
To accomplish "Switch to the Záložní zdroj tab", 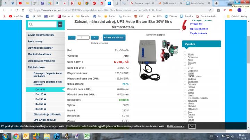I will coord(197,3).
